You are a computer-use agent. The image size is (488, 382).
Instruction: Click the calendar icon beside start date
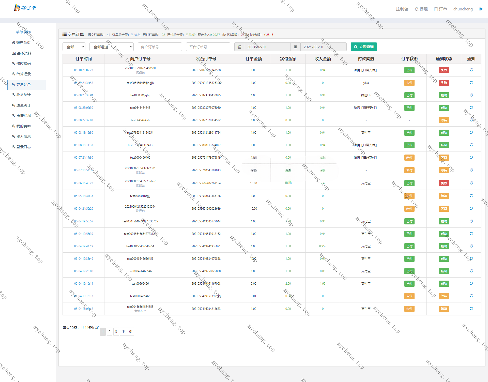click(x=239, y=47)
